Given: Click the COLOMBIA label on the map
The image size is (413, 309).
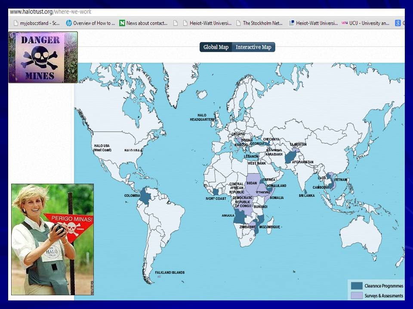Looking at the screenshot, I should (132, 196).
